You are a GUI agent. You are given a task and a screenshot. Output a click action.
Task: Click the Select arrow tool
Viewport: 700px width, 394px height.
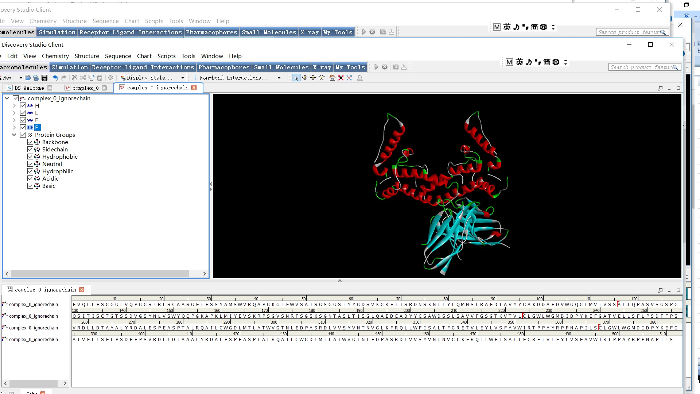tap(296, 78)
